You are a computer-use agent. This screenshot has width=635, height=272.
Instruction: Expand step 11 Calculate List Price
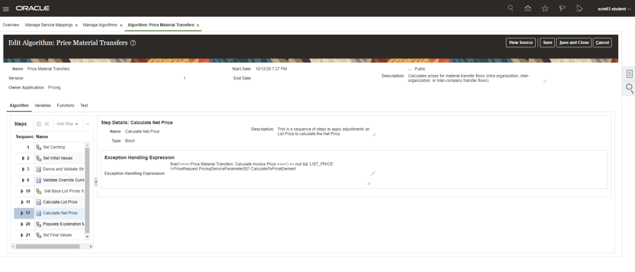pyautogui.click(x=22, y=202)
